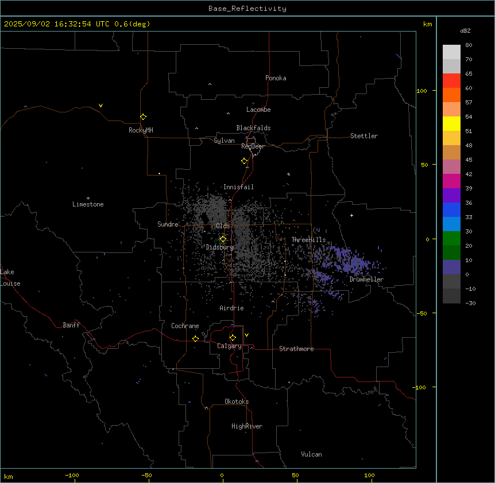
Task: Click the ThreeHills city label
Action: click(x=308, y=240)
